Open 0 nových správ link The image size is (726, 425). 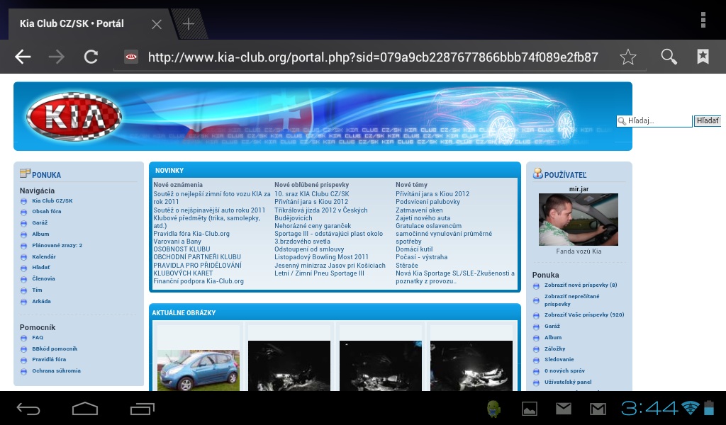pyautogui.click(x=564, y=371)
